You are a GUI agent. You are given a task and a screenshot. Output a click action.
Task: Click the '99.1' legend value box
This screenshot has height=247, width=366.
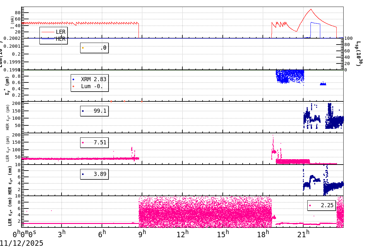[x=94, y=111]
